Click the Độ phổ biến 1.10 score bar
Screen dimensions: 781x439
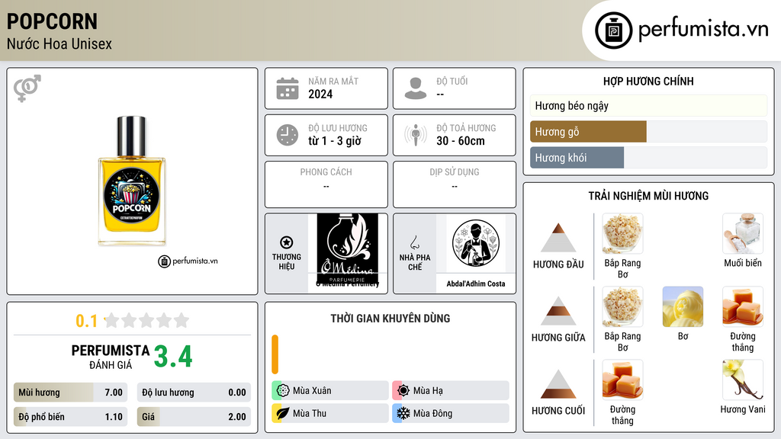[x=70, y=417]
